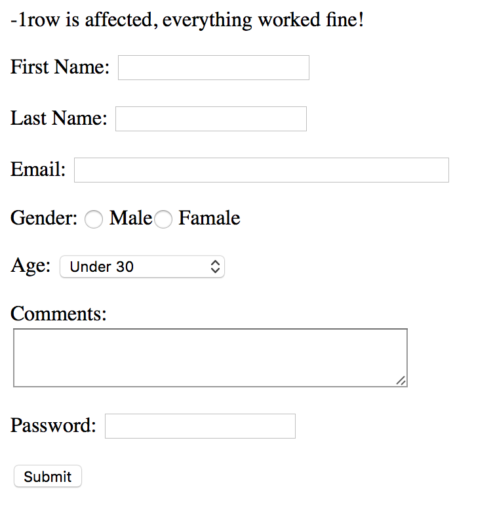Click the "Gender:" label text

pyautogui.click(x=44, y=218)
